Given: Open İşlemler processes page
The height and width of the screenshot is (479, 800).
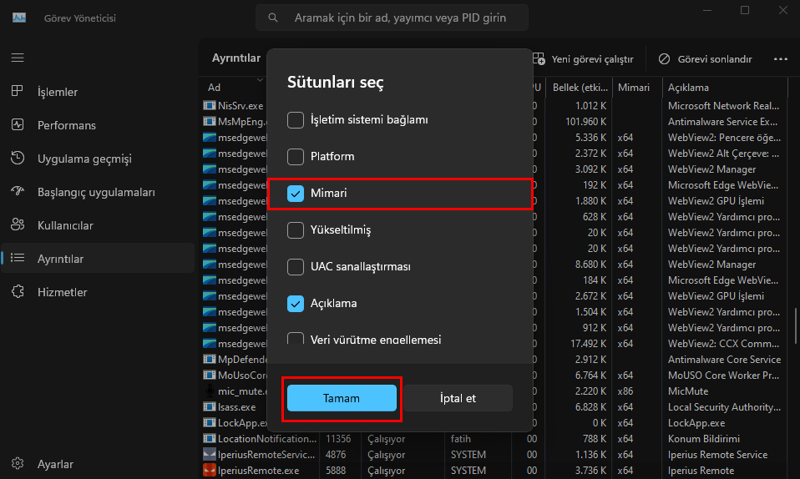Looking at the screenshot, I should [x=98, y=92].
